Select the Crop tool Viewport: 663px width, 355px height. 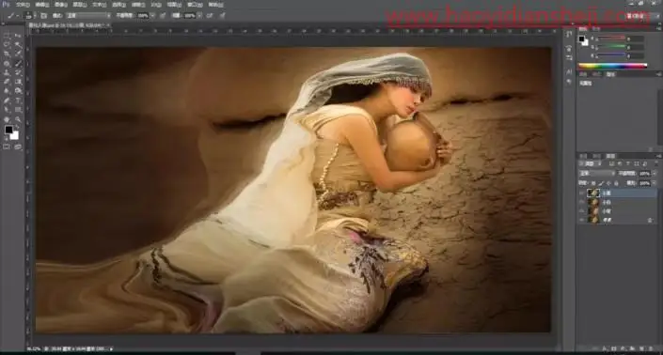pyautogui.click(x=7, y=54)
